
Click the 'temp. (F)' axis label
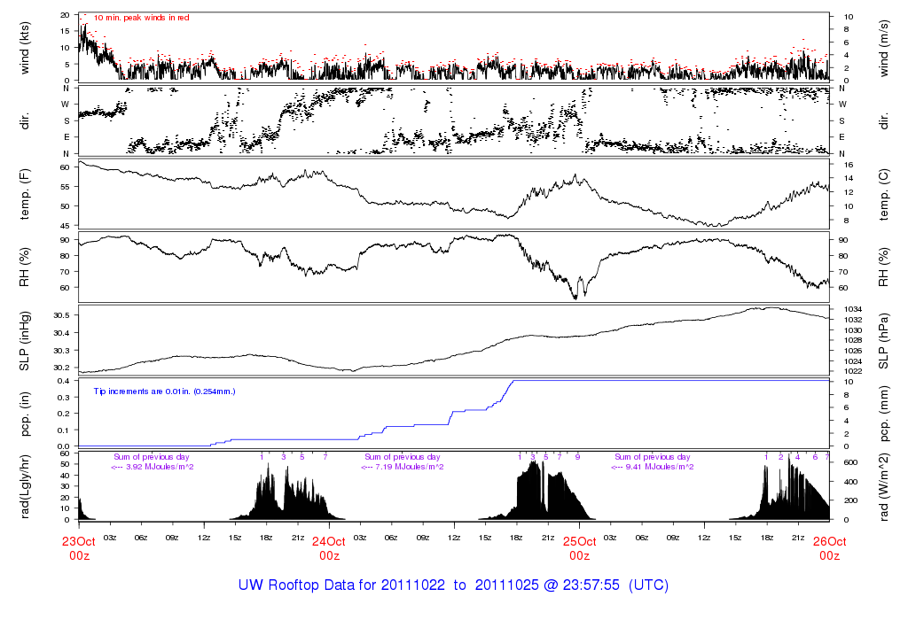[x=24, y=195]
